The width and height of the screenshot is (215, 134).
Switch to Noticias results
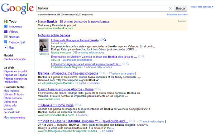14,37
